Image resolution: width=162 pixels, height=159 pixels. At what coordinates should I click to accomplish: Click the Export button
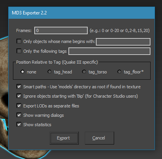click(64, 138)
